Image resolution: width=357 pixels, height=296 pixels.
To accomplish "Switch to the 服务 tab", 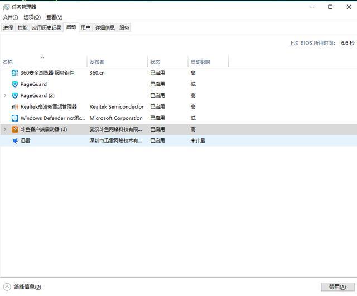I will point(124,28).
